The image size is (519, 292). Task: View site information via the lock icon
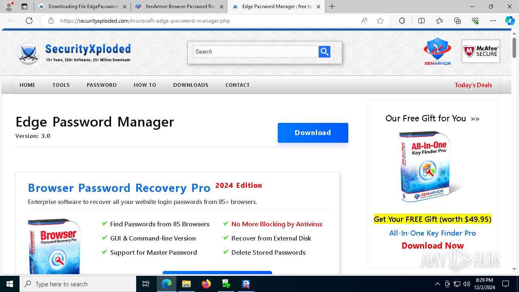point(51,21)
